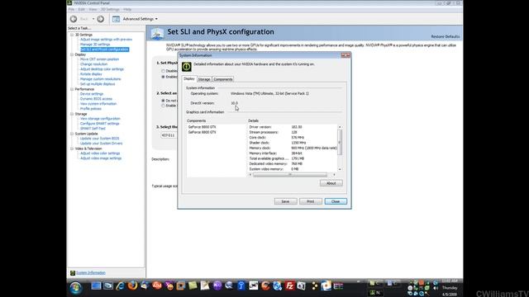Click the Restore Defaults link
This screenshot has height=297, width=529.
pos(446,36)
